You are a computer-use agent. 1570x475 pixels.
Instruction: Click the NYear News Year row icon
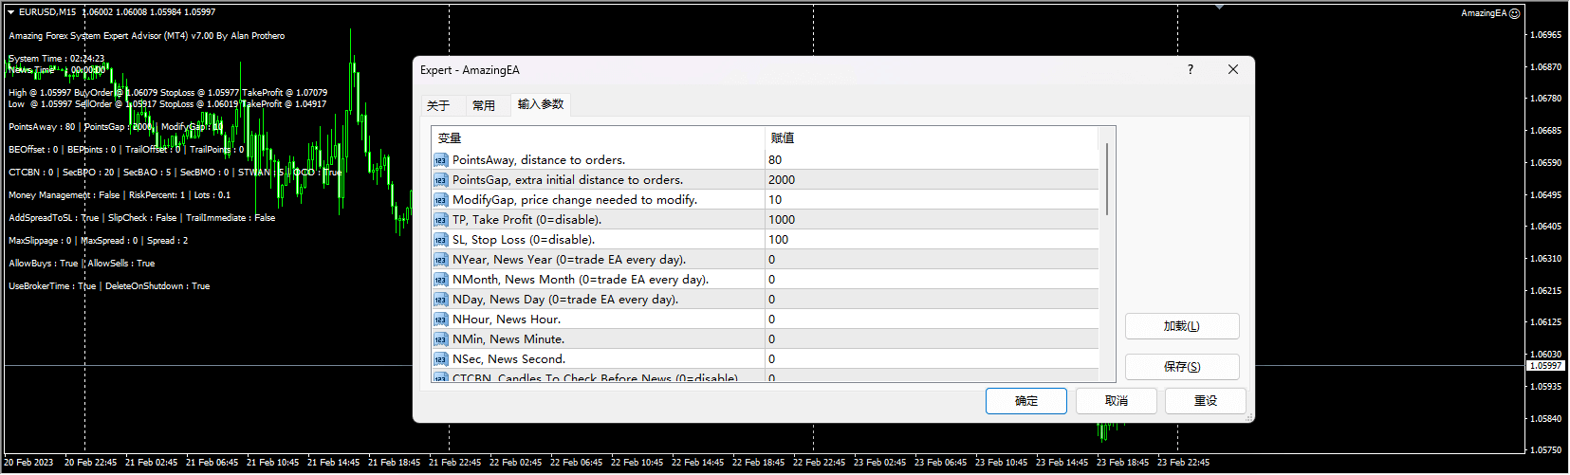[x=440, y=260]
